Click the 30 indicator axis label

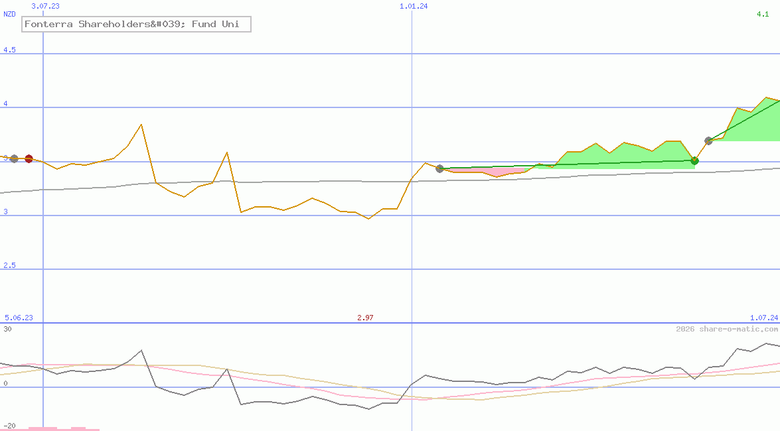(7, 329)
